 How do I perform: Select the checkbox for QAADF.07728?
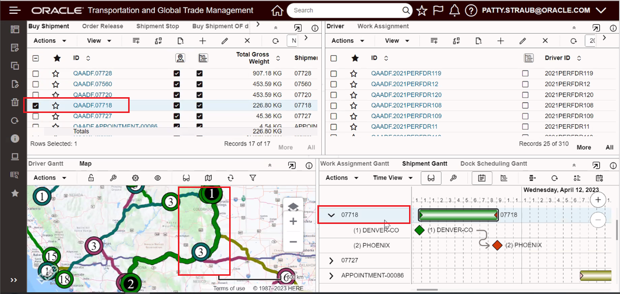coord(35,73)
